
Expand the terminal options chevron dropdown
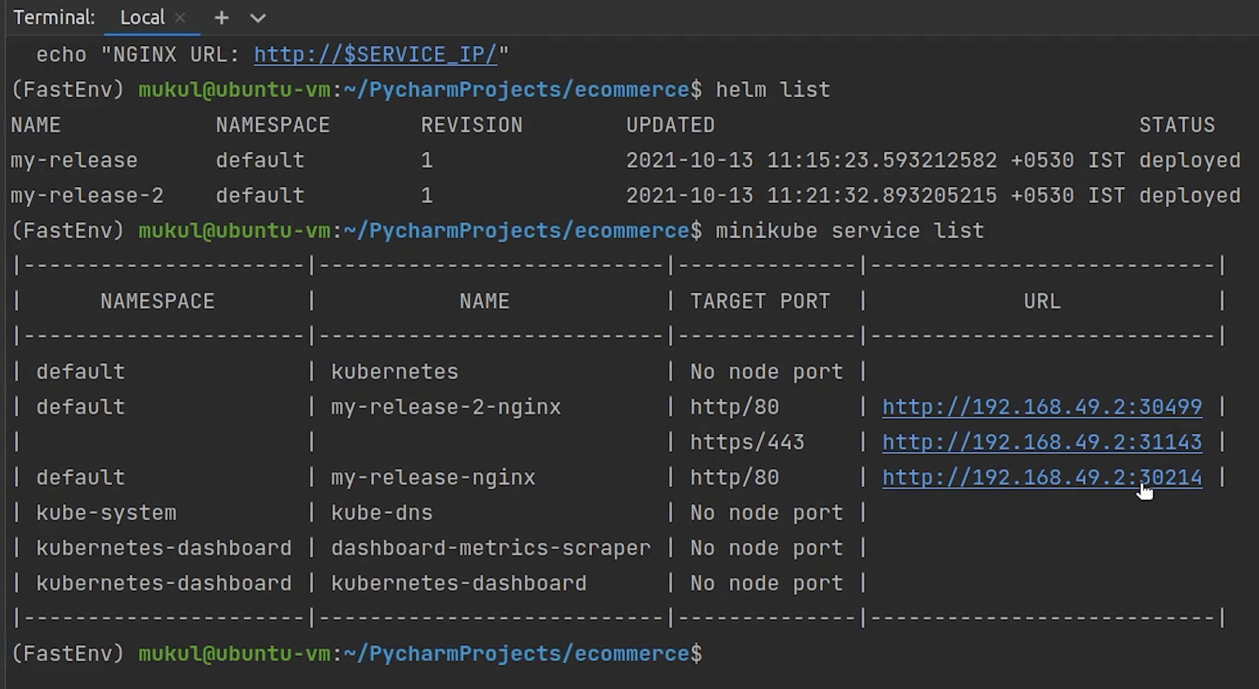pyautogui.click(x=258, y=18)
